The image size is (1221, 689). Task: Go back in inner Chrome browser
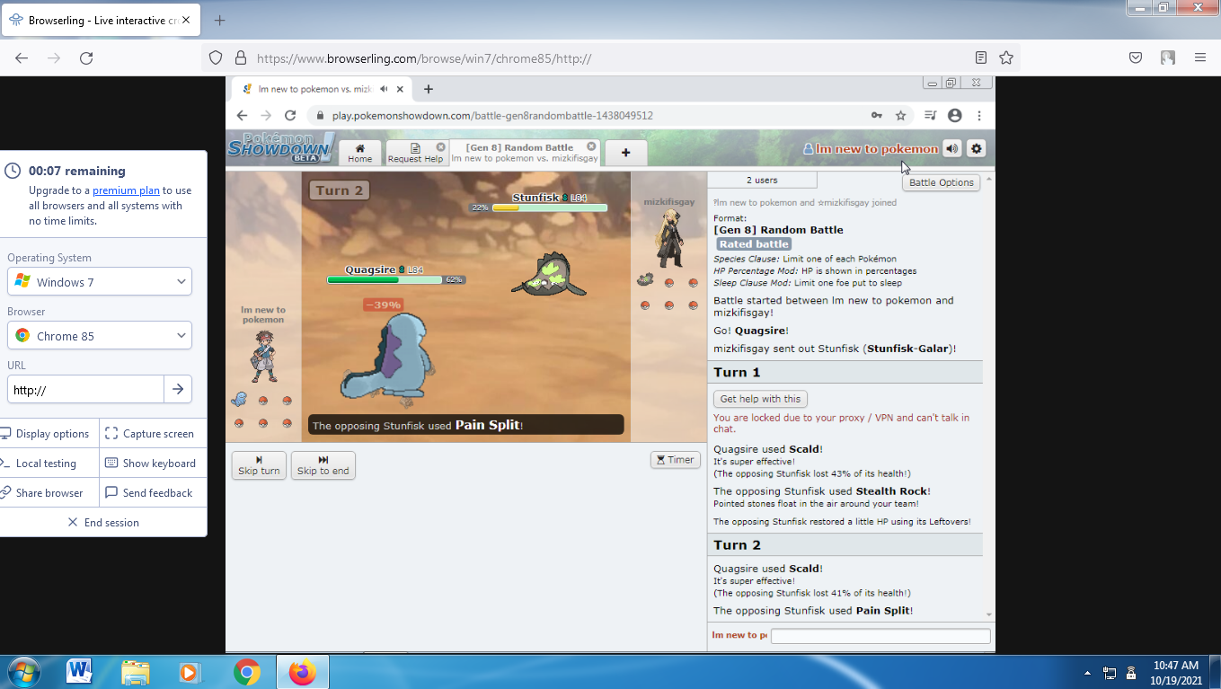pos(242,116)
